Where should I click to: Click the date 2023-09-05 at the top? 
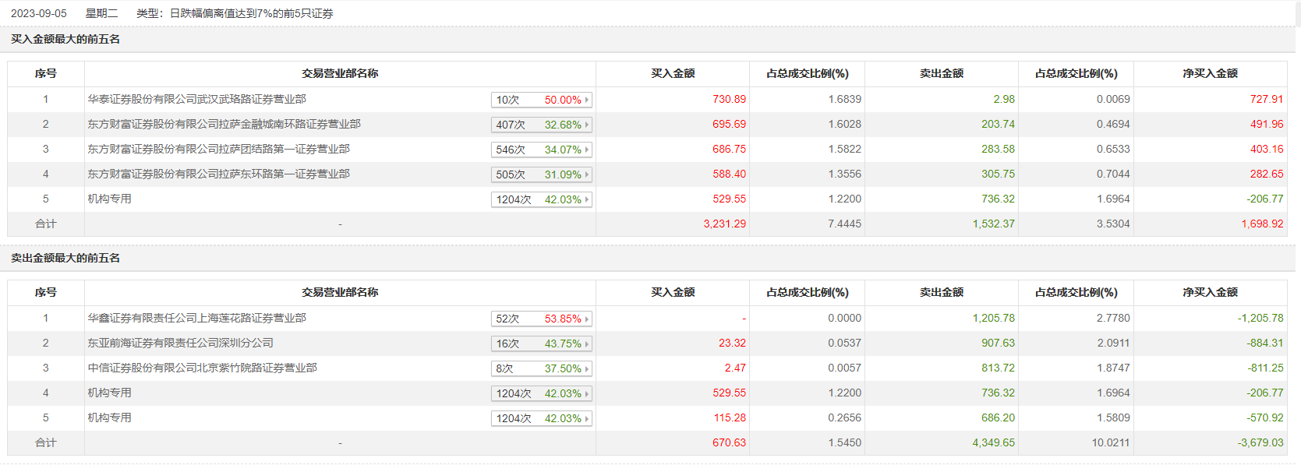[39, 13]
